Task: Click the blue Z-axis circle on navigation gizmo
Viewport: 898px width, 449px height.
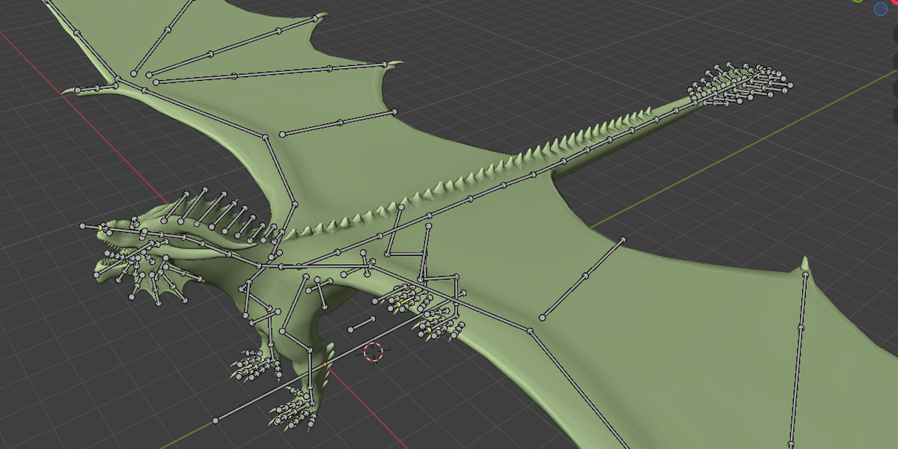Action: (882, 9)
